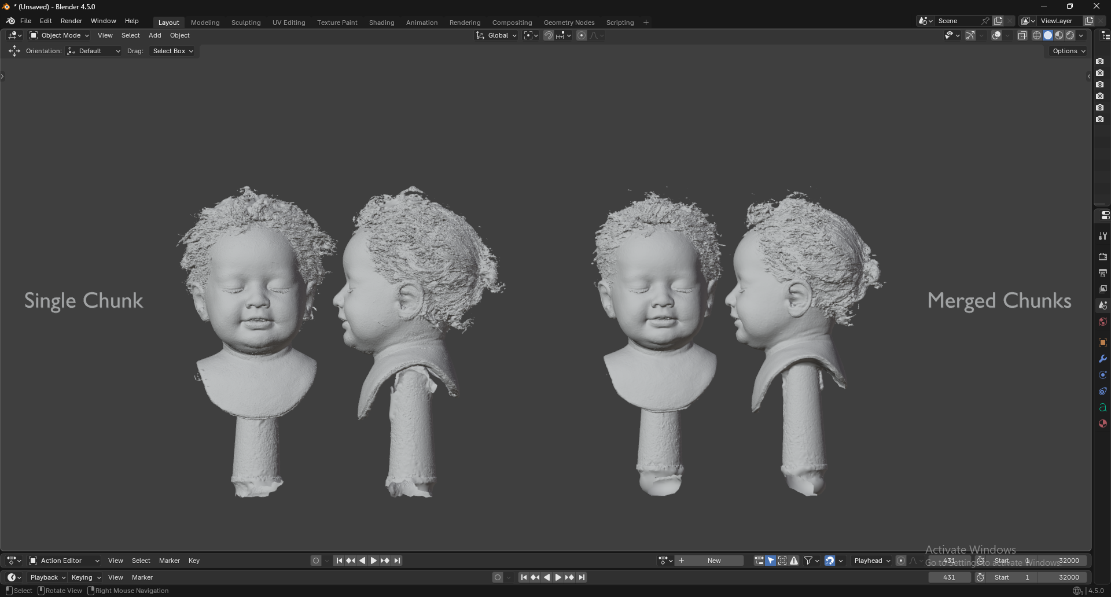Open the Render menu
This screenshot has width=1111, height=597.
click(71, 21)
